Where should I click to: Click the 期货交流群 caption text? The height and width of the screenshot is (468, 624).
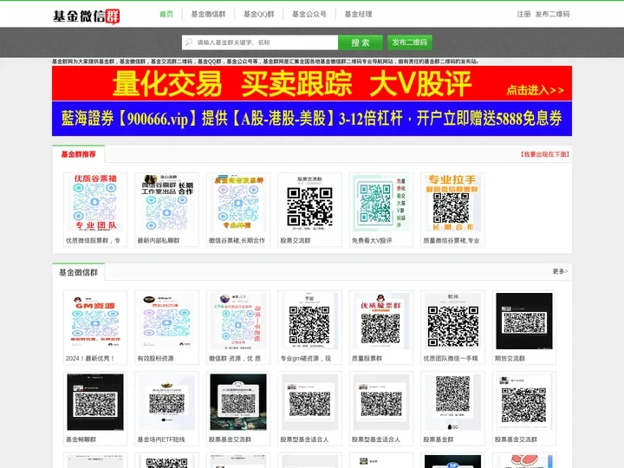coord(510,358)
